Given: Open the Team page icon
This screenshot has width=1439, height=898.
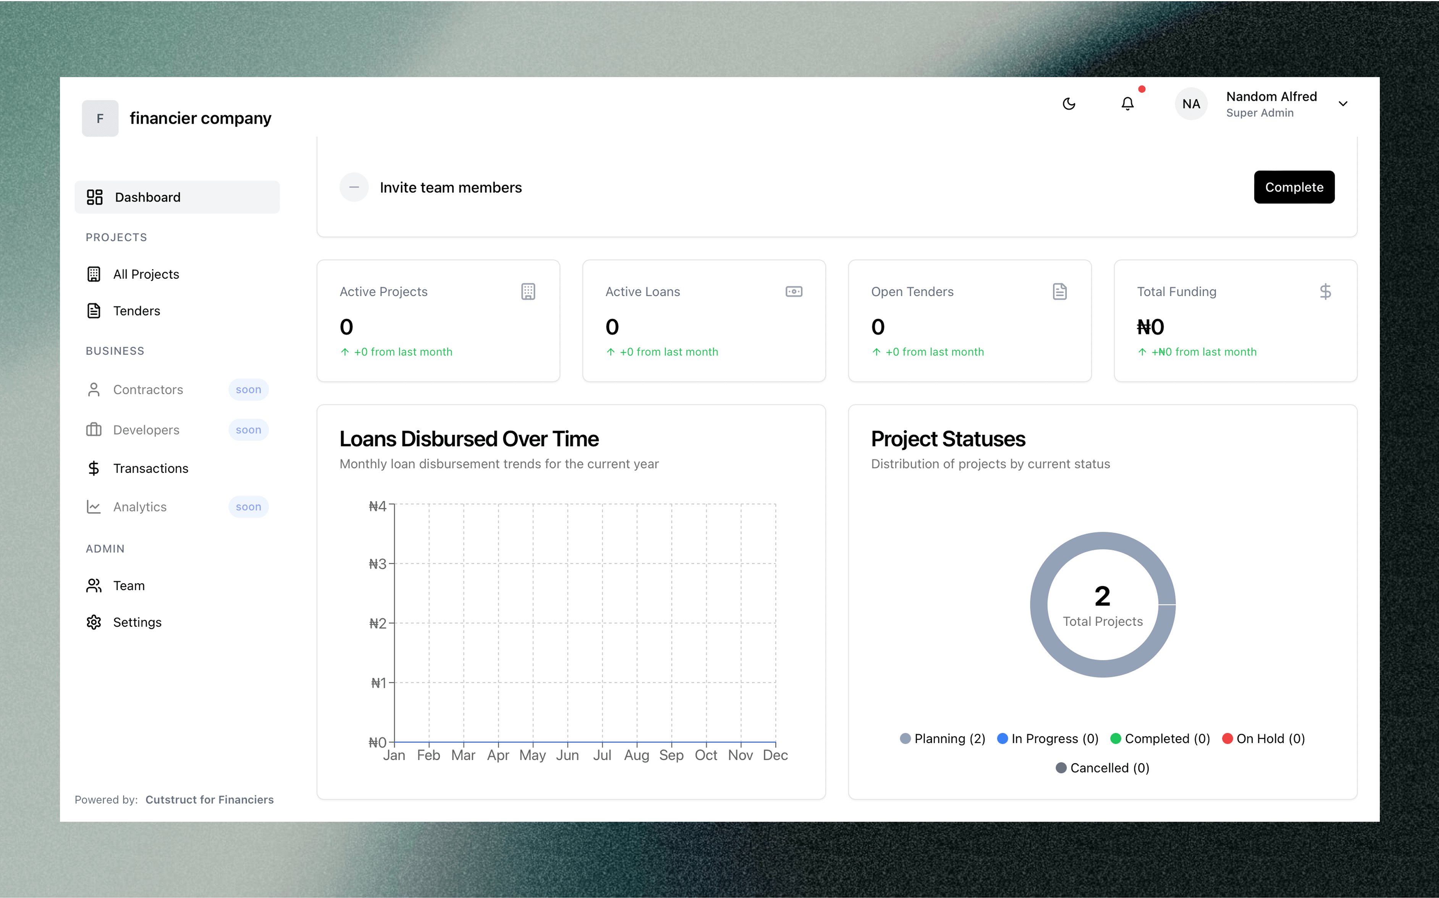Looking at the screenshot, I should (94, 585).
